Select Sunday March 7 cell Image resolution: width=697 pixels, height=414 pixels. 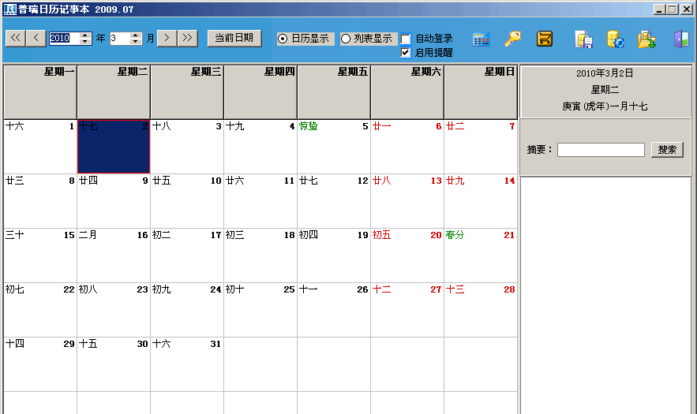(481, 147)
